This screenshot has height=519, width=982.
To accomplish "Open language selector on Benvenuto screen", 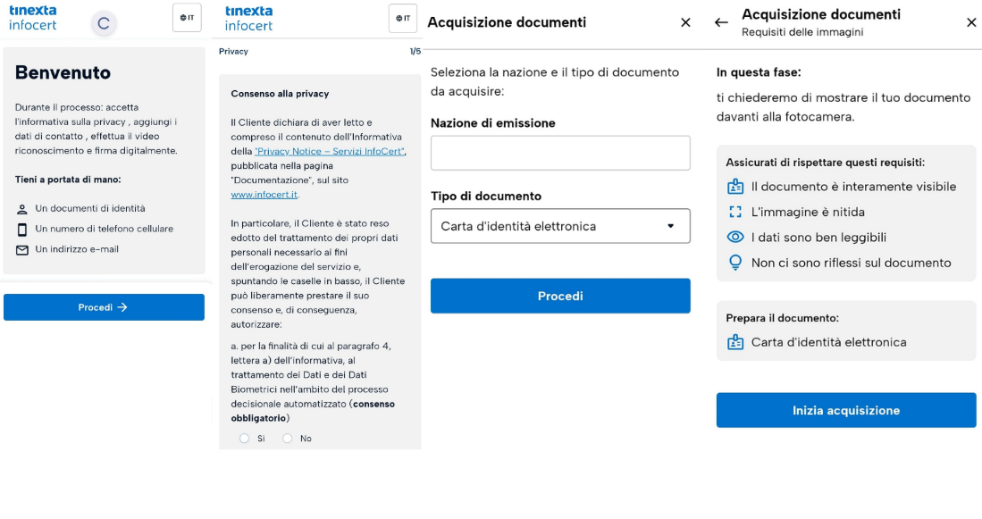I will pyautogui.click(x=187, y=18).
